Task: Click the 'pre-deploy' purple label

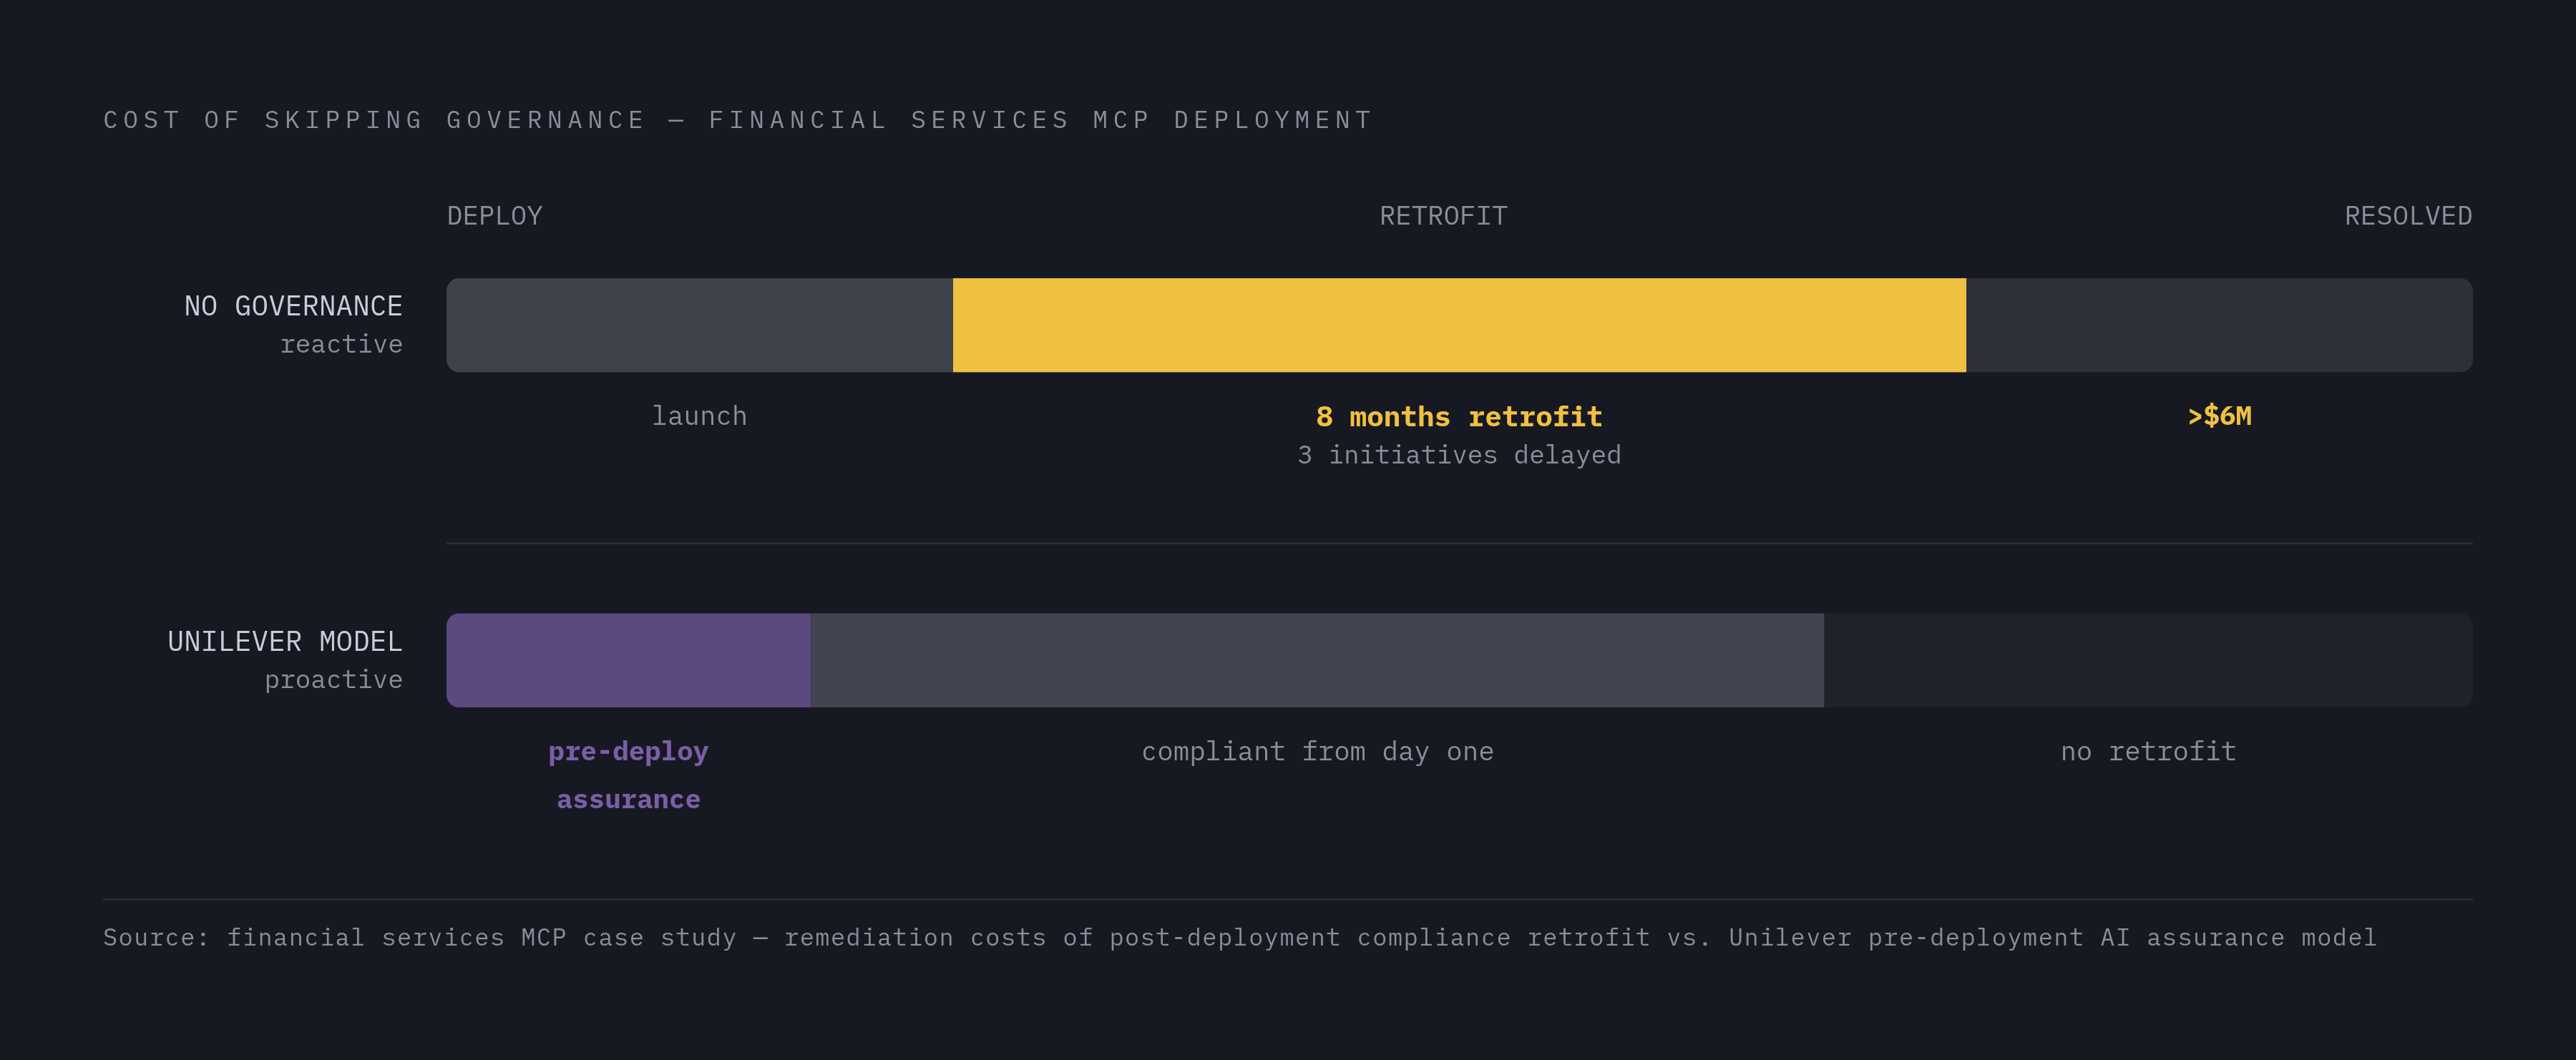Action: click(x=628, y=752)
